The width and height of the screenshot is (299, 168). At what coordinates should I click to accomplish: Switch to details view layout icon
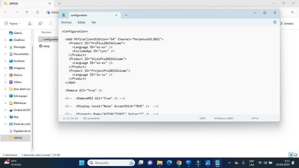(x=291, y=155)
